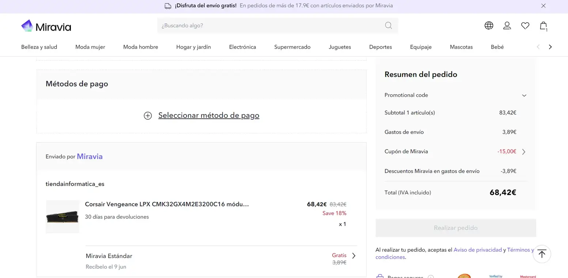The height and width of the screenshot is (278, 568).
Task: Click the -15,00€ coupon discount amount
Action: click(x=507, y=151)
